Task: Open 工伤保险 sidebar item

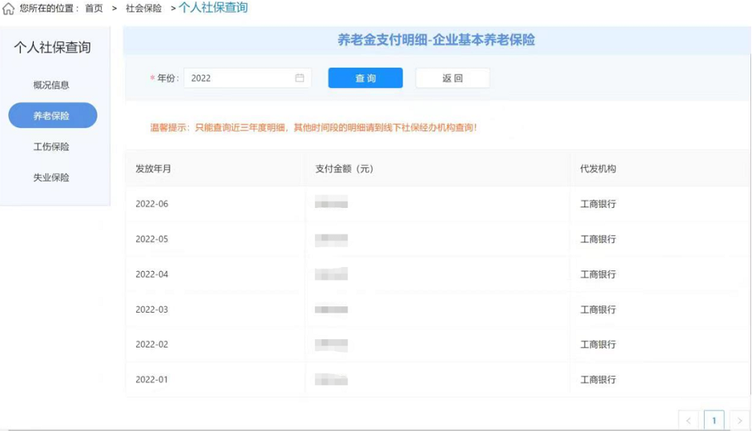Action: click(x=51, y=147)
